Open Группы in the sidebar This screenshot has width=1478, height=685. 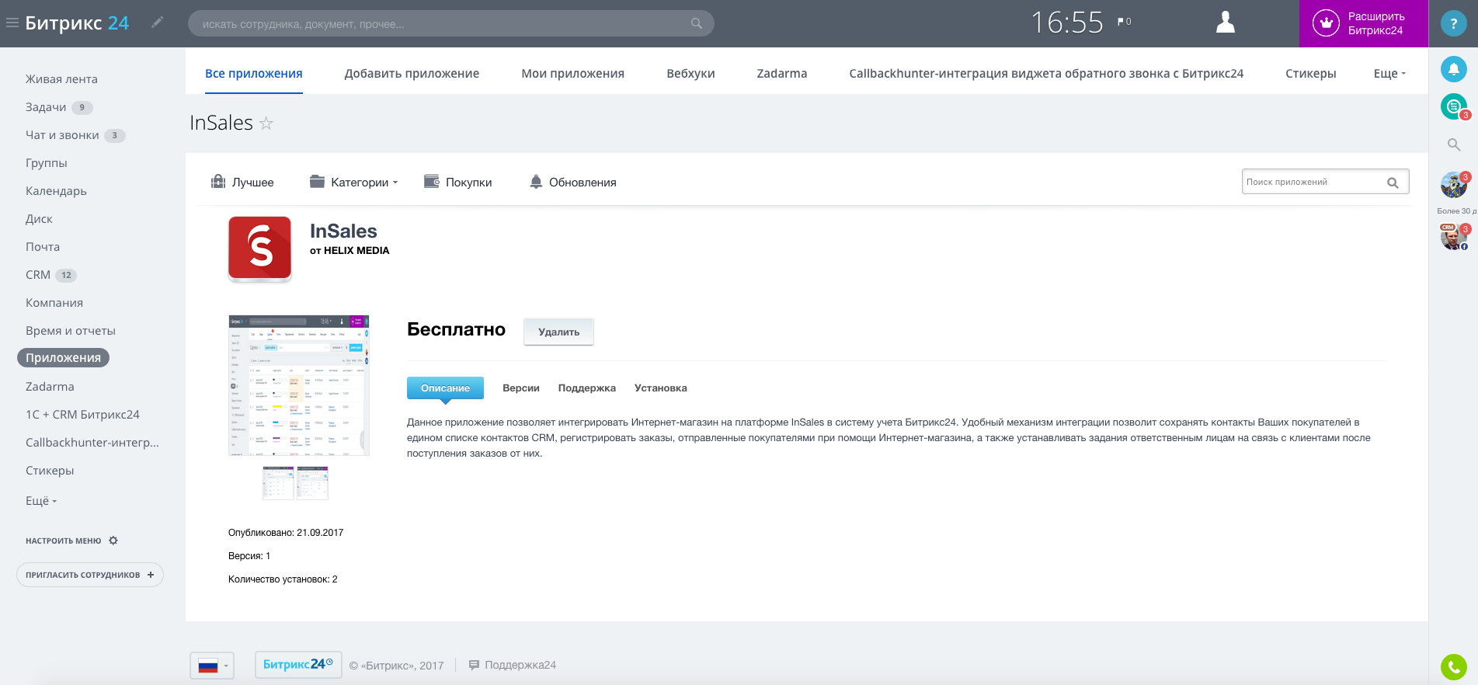[x=47, y=163]
